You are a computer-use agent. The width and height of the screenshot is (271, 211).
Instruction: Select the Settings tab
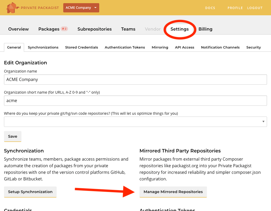click(179, 29)
